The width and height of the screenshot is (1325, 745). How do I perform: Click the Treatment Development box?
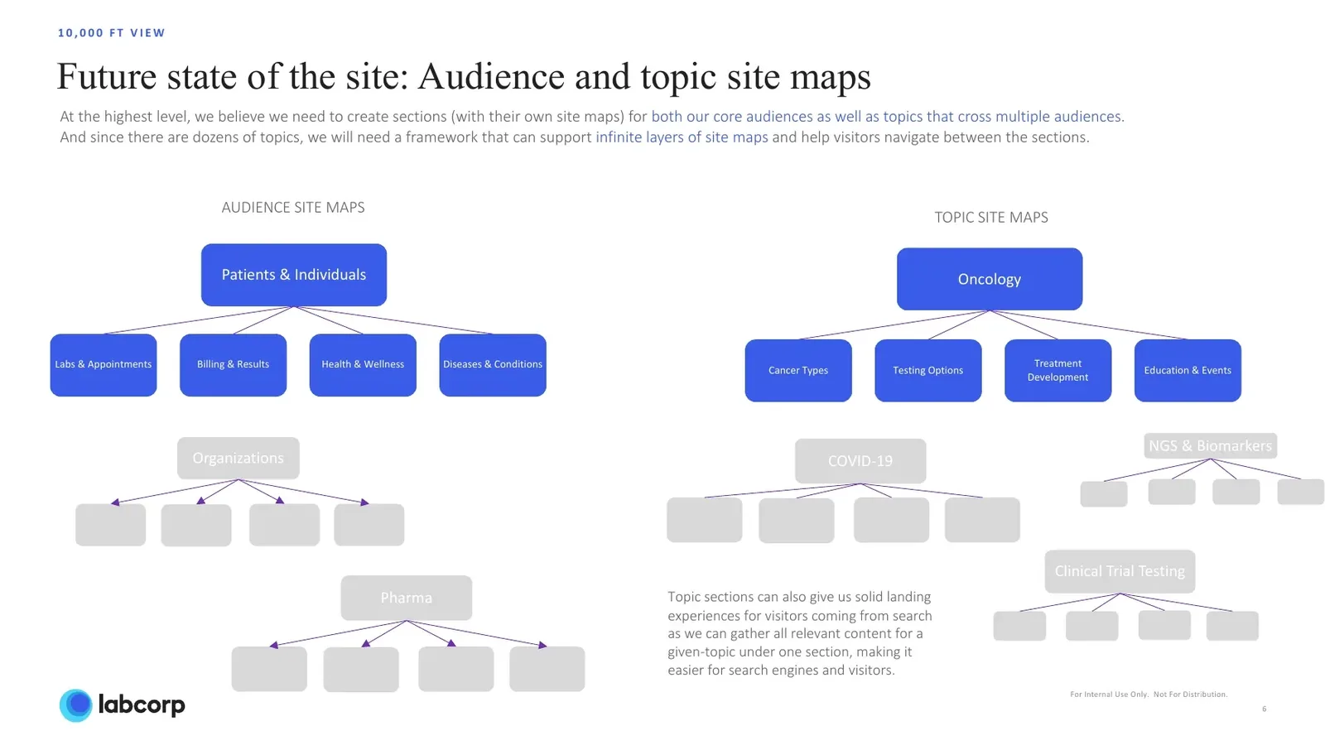[1058, 371]
